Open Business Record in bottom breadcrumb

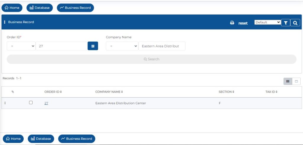click(77, 138)
